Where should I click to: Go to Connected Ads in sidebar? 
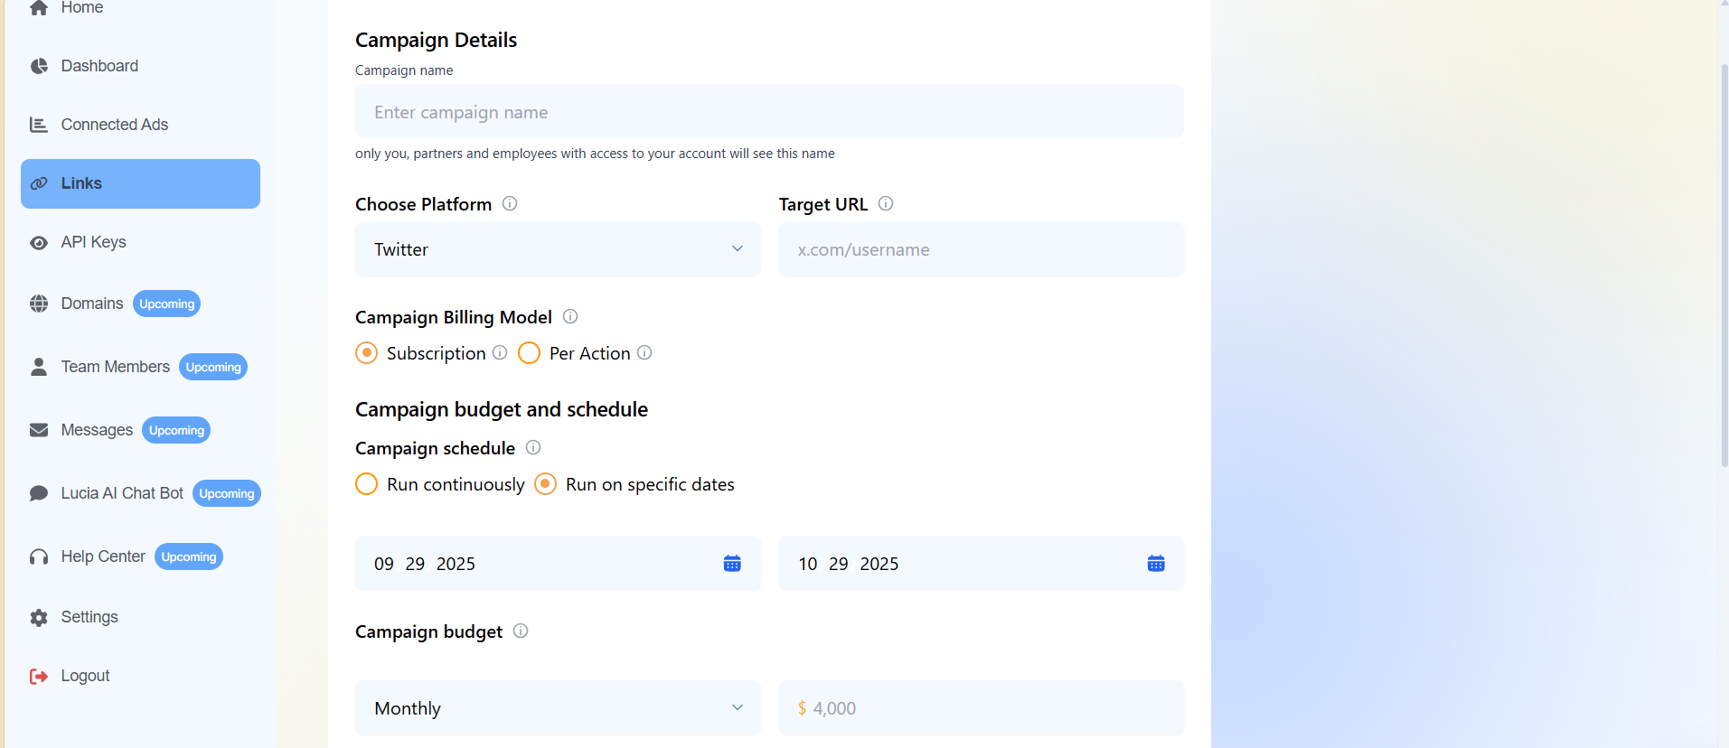114,125
